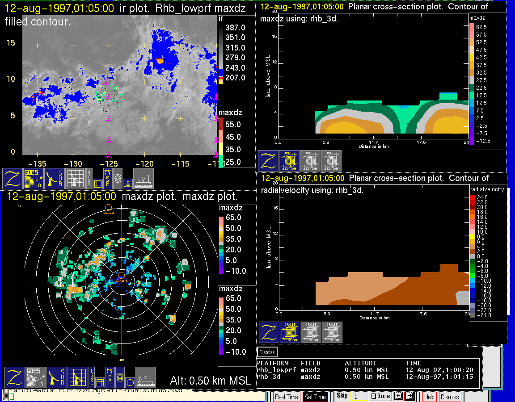
Task: Switch to Real Time mode
Action: [x=286, y=397]
